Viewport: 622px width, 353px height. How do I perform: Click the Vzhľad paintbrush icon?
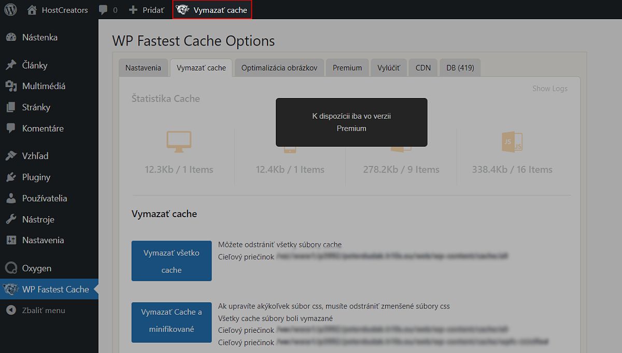[x=11, y=156]
